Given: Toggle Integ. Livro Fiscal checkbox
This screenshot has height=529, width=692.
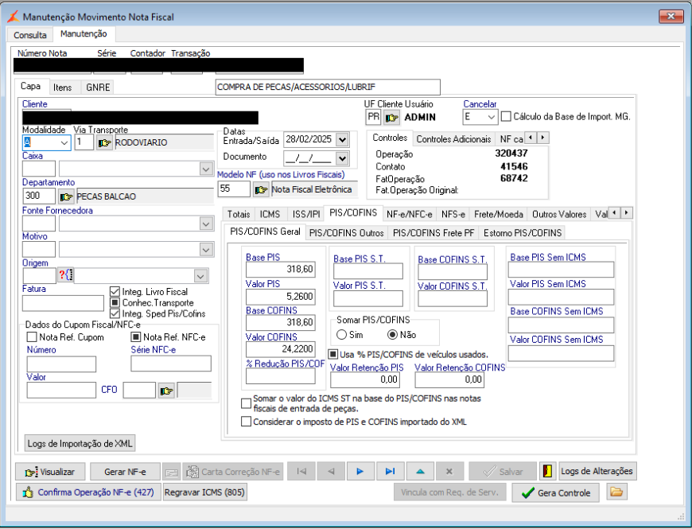Looking at the screenshot, I should (115, 292).
